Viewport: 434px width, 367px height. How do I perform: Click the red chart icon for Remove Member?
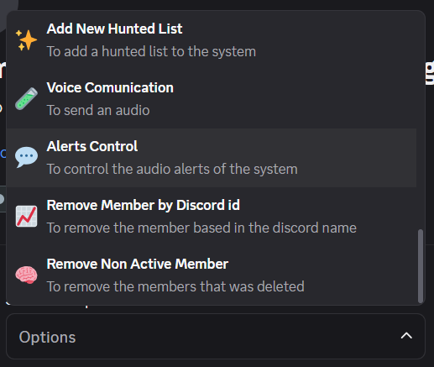26,217
